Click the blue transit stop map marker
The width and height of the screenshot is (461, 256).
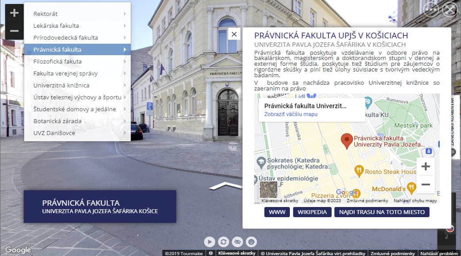(x=429, y=151)
